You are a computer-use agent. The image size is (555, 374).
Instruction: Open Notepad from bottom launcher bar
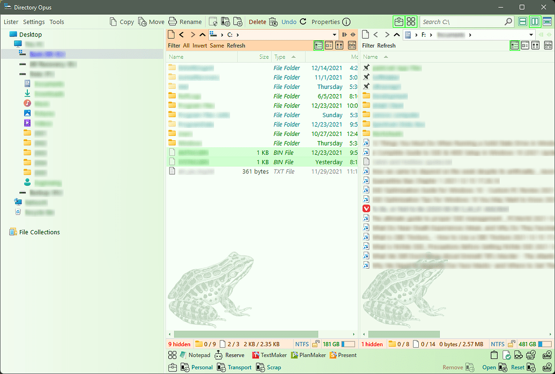tap(195, 355)
